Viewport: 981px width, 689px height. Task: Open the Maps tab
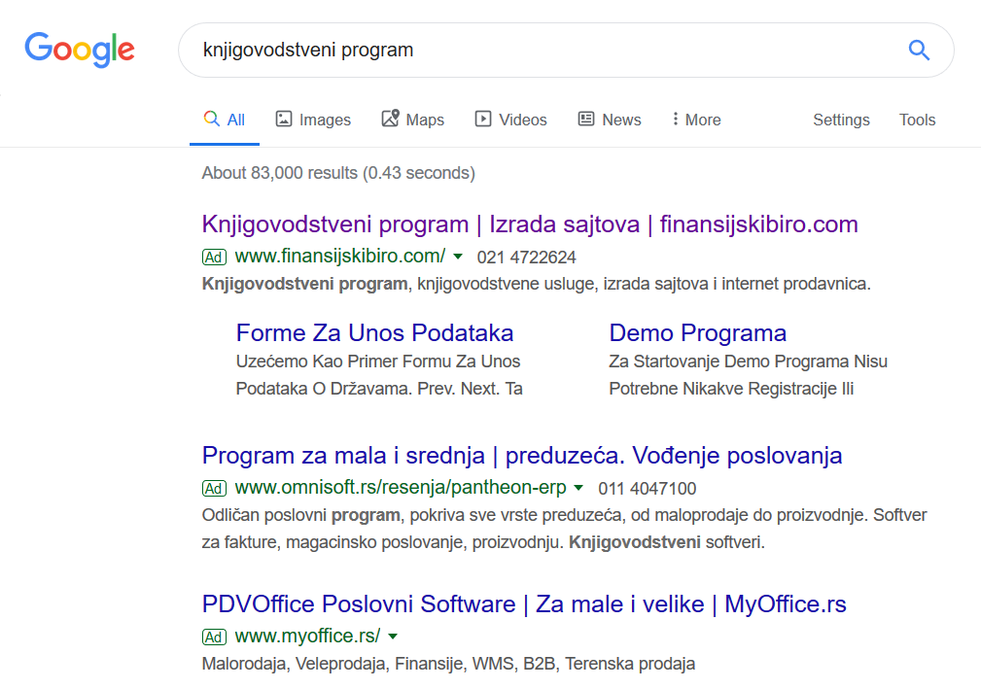[x=413, y=120]
